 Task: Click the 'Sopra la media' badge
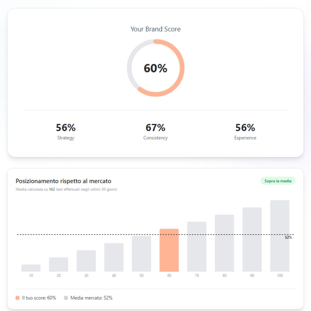coord(278,181)
